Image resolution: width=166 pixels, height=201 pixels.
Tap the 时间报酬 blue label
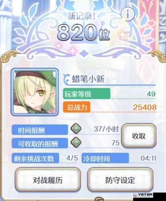coord(40,129)
